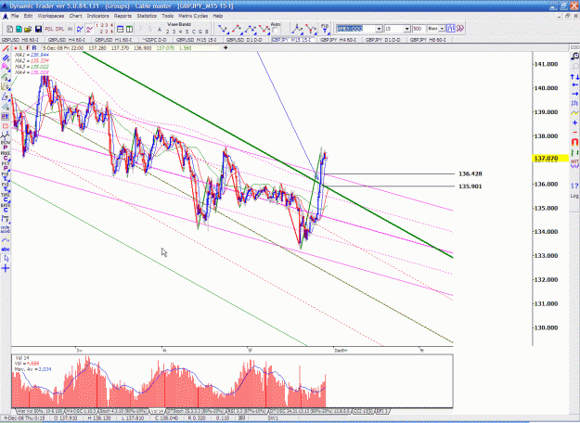
Task: Select the DTOSC indicator tab
Action: pos(310,411)
